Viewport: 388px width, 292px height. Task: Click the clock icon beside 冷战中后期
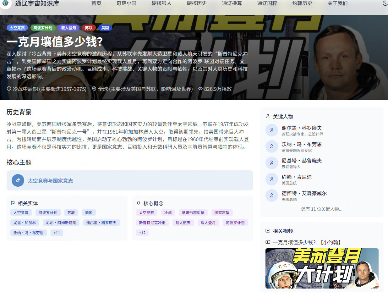[9, 89]
